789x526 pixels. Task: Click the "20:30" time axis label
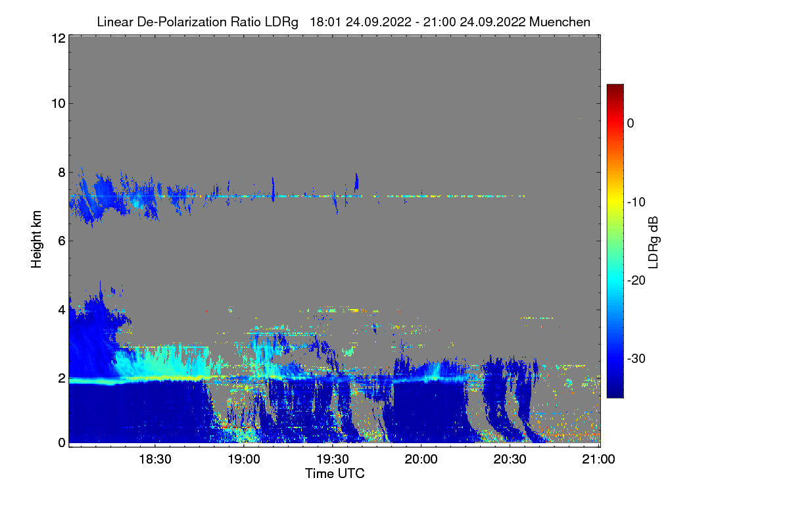(x=510, y=459)
